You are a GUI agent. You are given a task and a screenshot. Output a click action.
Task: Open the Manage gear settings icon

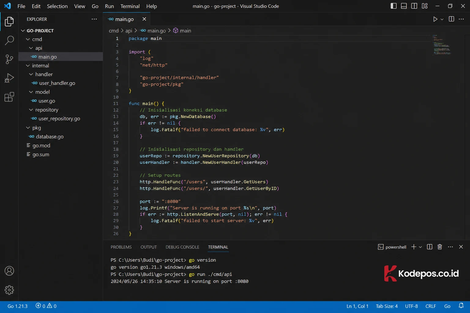(9, 290)
